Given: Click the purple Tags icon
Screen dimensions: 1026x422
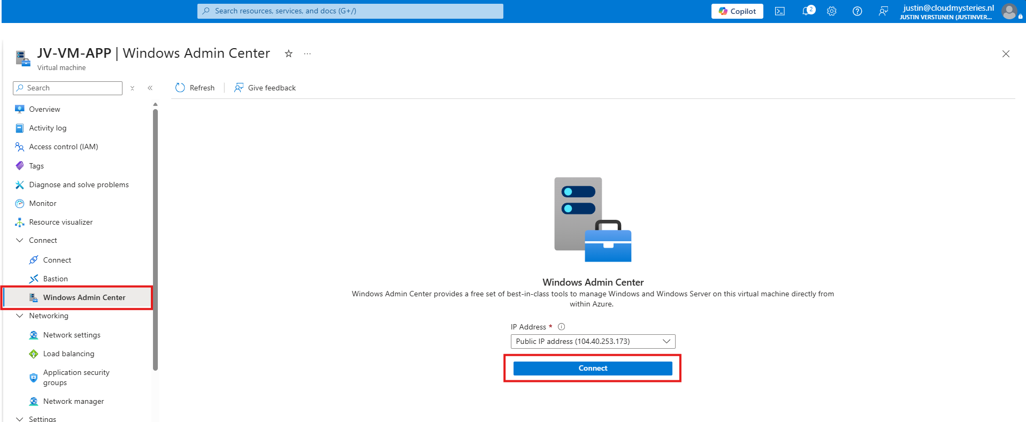Looking at the screenshot, I should pos(20,166).
